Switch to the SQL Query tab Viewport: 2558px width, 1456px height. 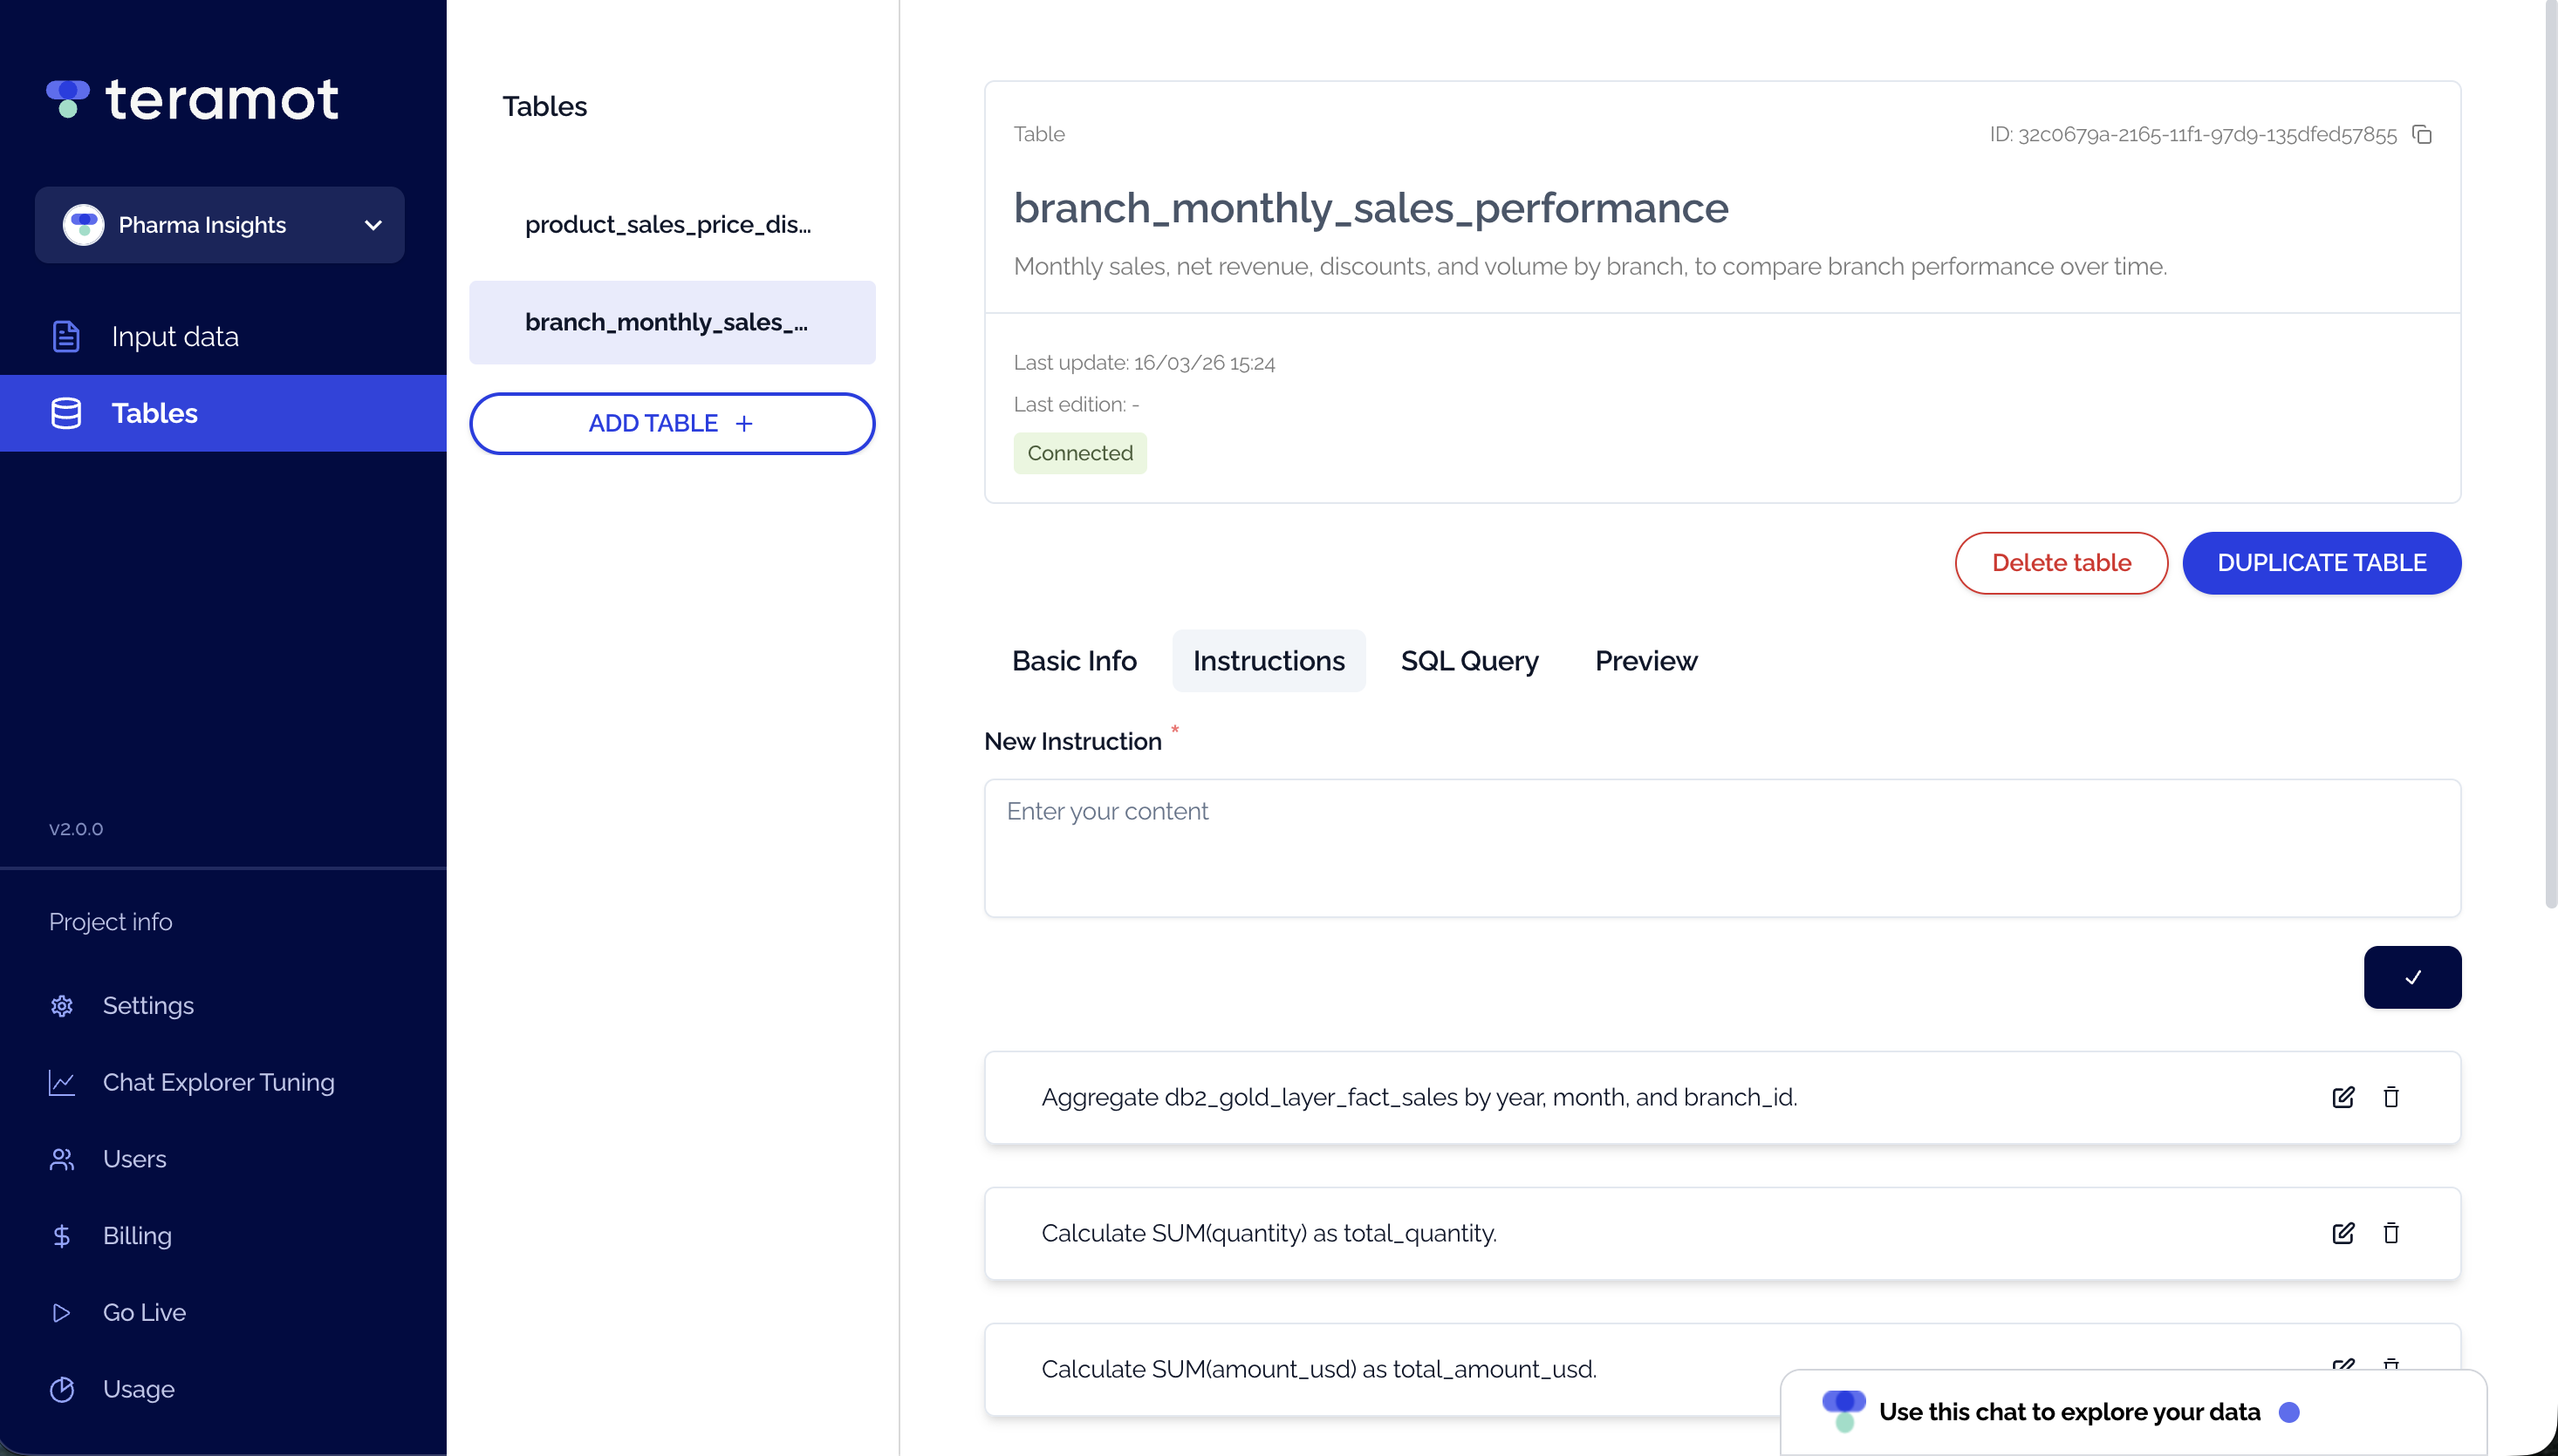tap(1469, 661)
